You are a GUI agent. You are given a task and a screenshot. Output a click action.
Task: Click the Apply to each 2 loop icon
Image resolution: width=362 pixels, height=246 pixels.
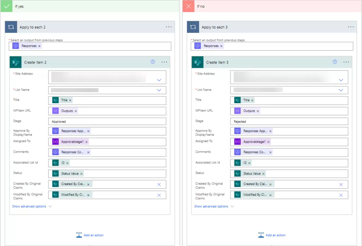(x=11, y=27)
